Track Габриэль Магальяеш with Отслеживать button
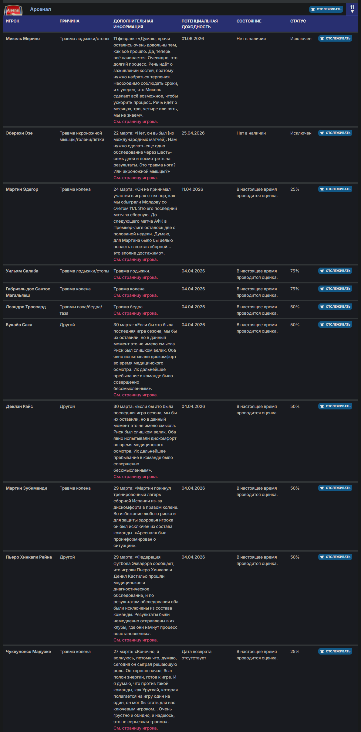The height and width of the screenshot is (732, 361). (x=335, y=289)
